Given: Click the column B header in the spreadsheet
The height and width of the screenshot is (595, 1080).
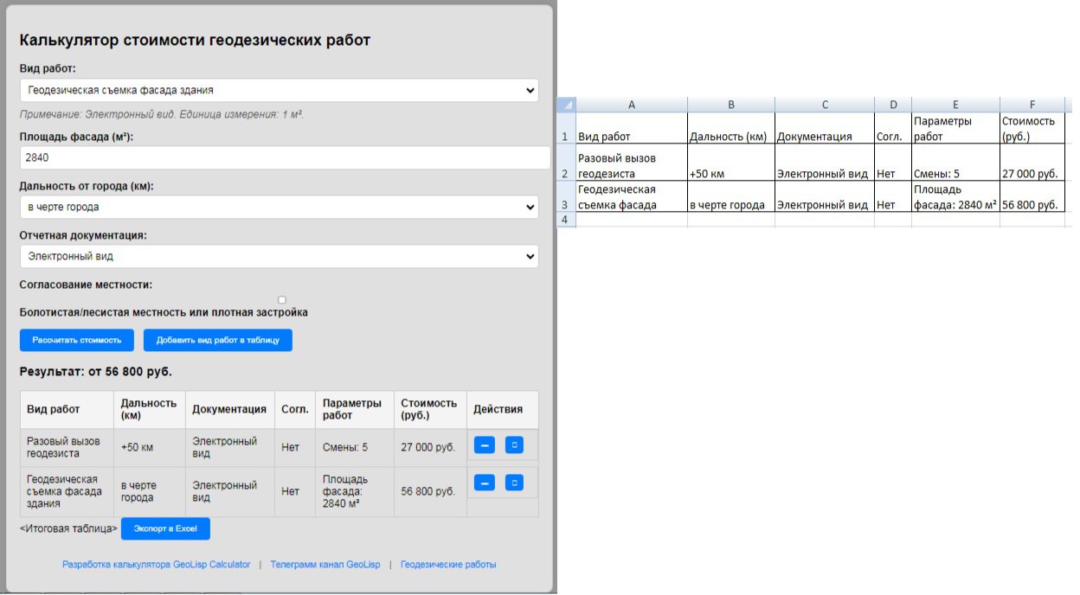Looking at the screenshot, I should (x=731, y=105).
